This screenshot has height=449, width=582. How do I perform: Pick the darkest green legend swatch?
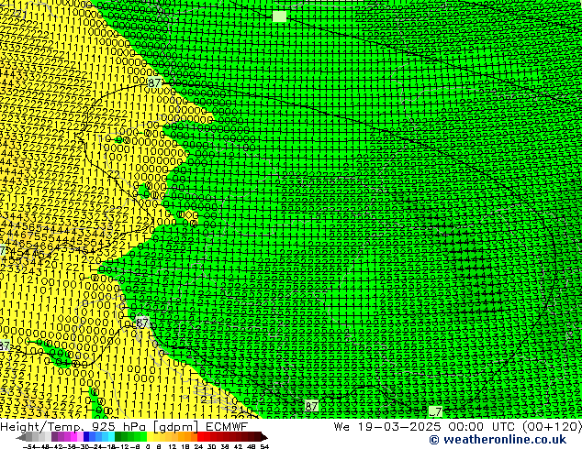click(118, 437)
